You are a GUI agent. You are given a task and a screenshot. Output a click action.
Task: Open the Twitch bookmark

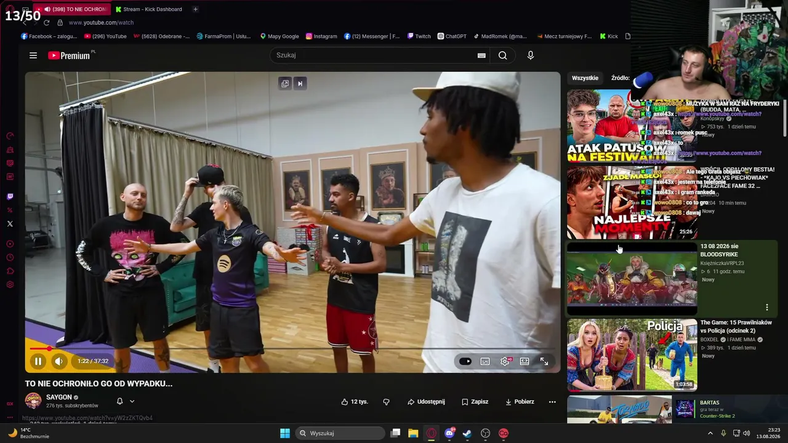[x=419, y=36]
